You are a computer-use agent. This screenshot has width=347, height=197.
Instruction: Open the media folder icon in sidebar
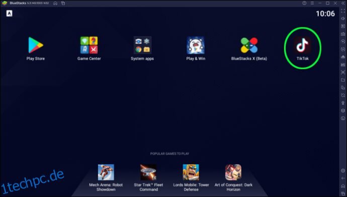tap(343, 80)
